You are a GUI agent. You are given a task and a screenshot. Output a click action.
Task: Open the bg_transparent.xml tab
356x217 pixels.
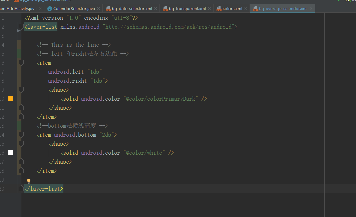coord(187,9)
